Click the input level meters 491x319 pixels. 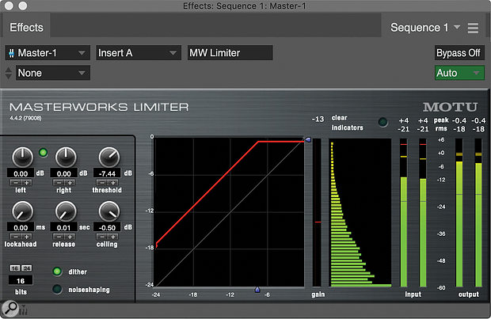point(413,213)
